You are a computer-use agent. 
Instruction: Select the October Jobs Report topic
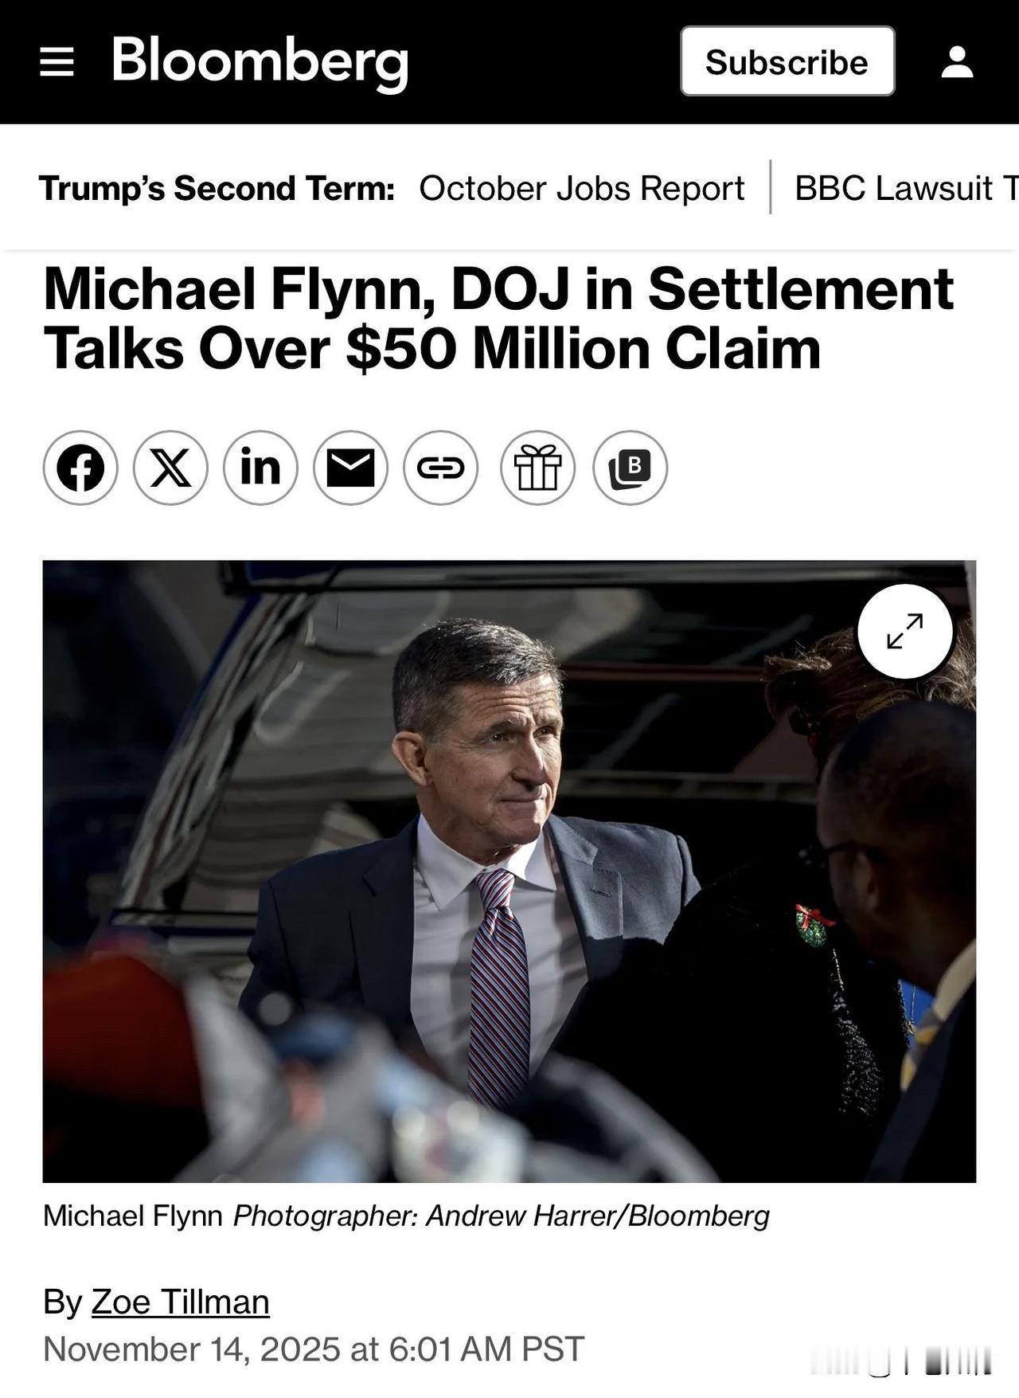[581, 189]
